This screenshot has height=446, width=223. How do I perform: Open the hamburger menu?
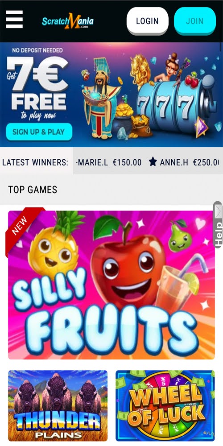coord(14,19)
